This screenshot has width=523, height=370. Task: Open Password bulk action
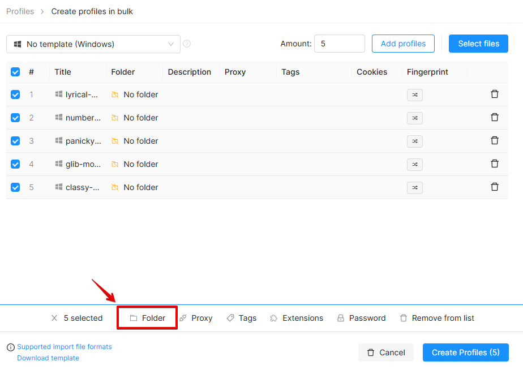coord(361,318)
